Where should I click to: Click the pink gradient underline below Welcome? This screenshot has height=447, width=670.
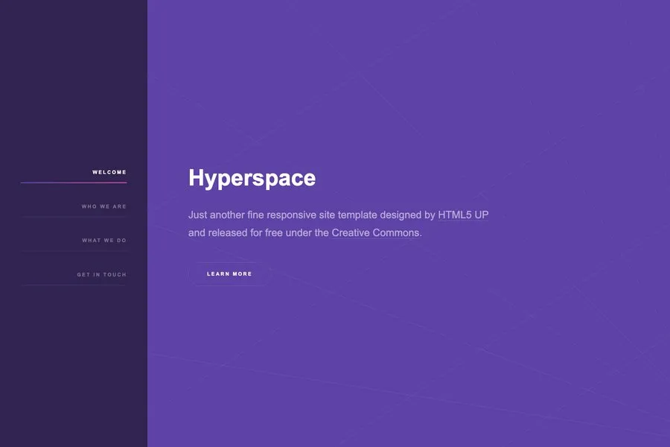coord(74,183)
